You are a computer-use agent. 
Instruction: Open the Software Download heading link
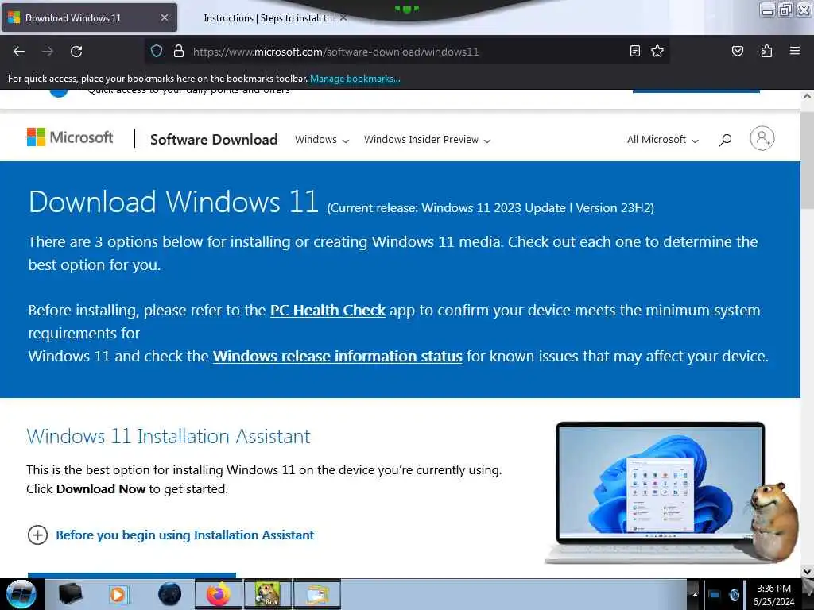214,140
